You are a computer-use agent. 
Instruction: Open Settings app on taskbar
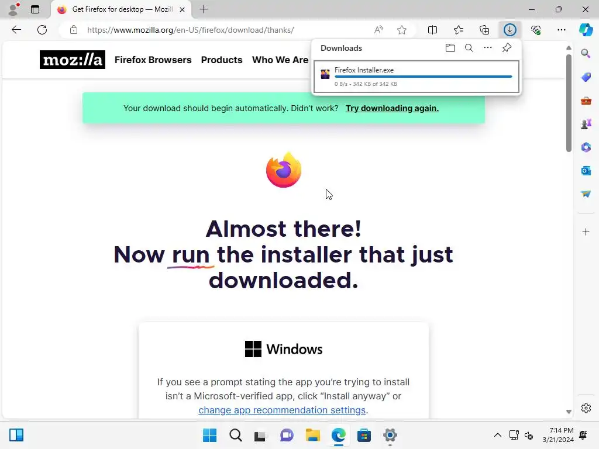pyautogui.click(x=390, y=435)
